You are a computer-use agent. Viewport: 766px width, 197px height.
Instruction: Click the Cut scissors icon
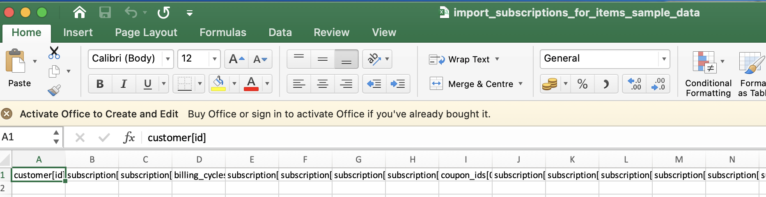(54, 53)
